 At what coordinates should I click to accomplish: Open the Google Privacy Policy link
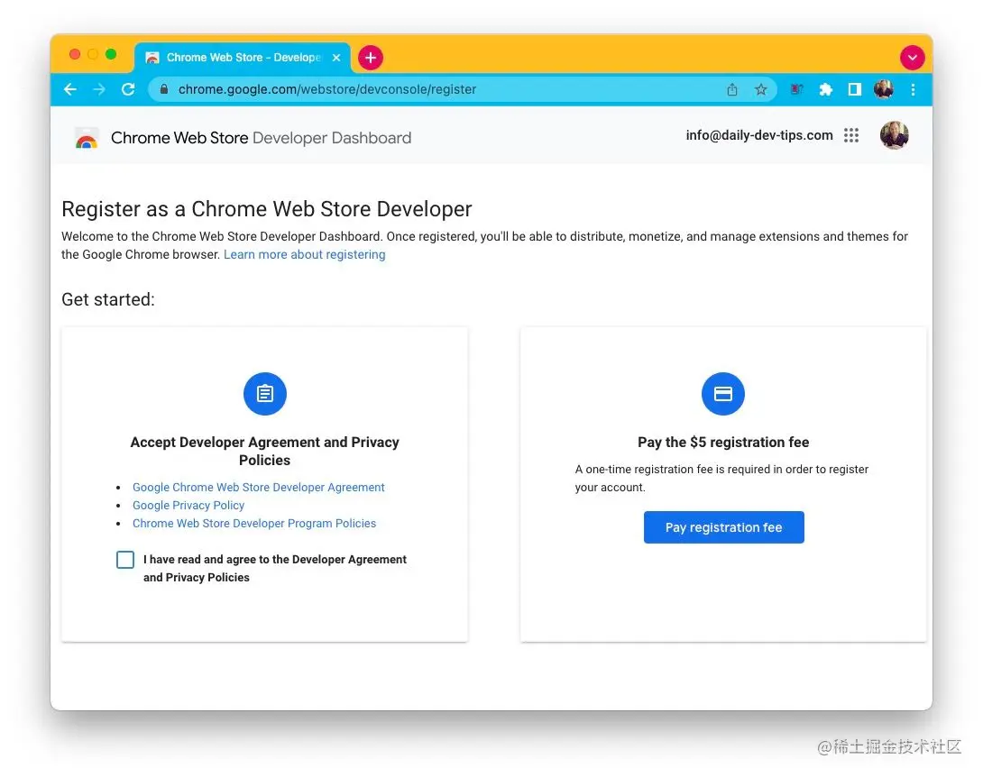click(188, 505)
